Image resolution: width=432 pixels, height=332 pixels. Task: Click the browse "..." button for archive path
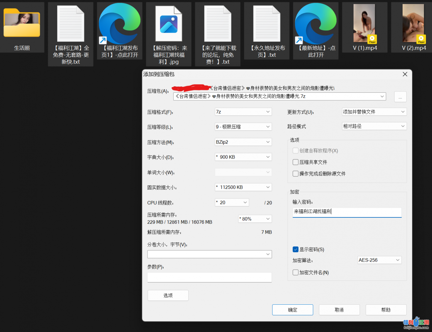pos(400,97)
